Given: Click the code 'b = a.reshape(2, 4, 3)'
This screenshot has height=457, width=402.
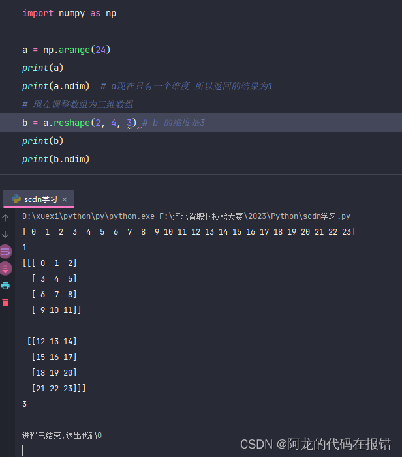Looking at the screenshot, I should 80,123.
